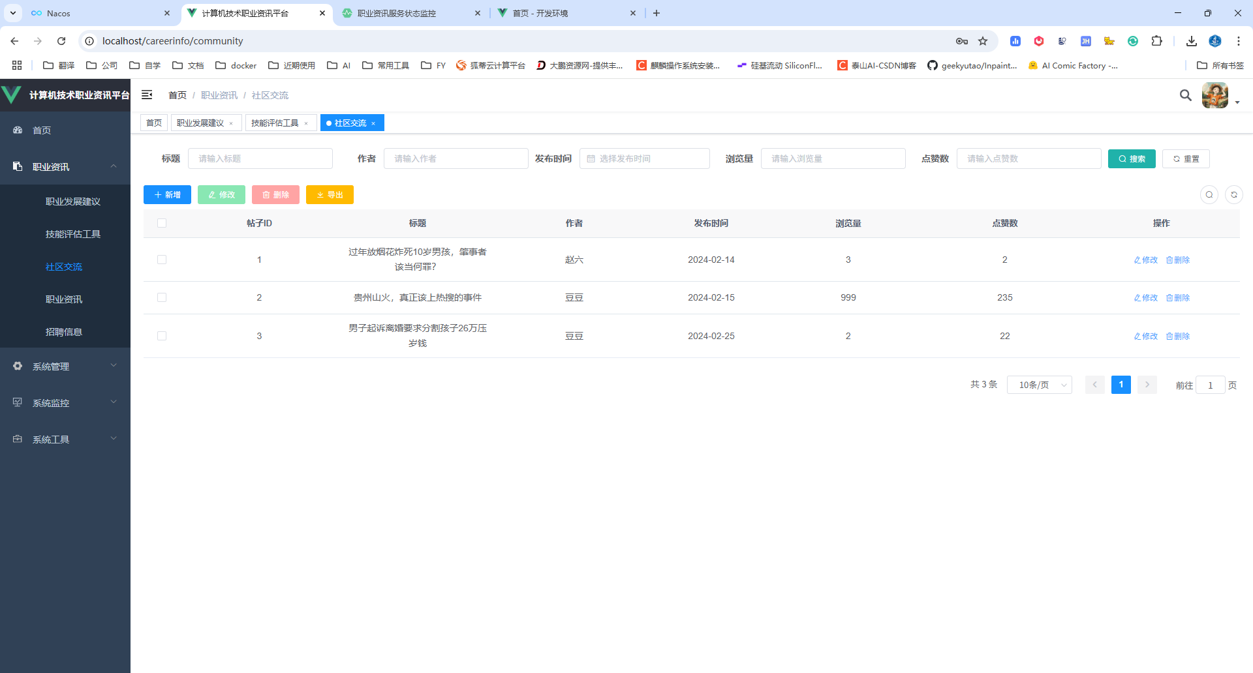The height and width of the screenshot is (673, 1253).
Task: Click the avatar dropdown caret
Action: [x=1237, y=102]
